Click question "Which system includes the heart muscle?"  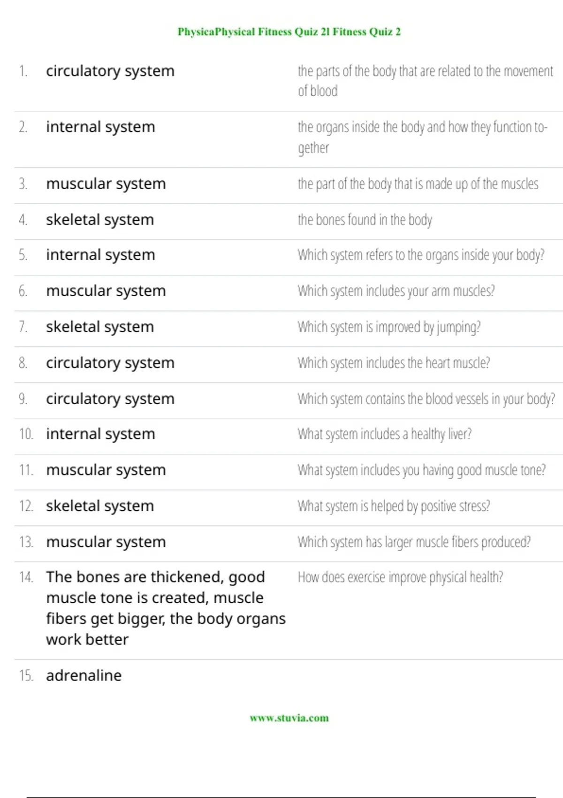pyautogui.click(x=394, y=363)
